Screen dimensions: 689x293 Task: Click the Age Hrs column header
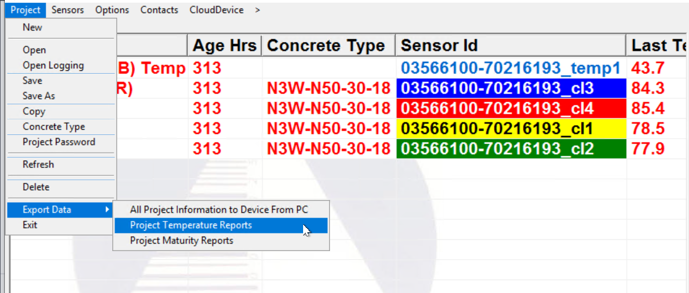[x=225, y=46]
